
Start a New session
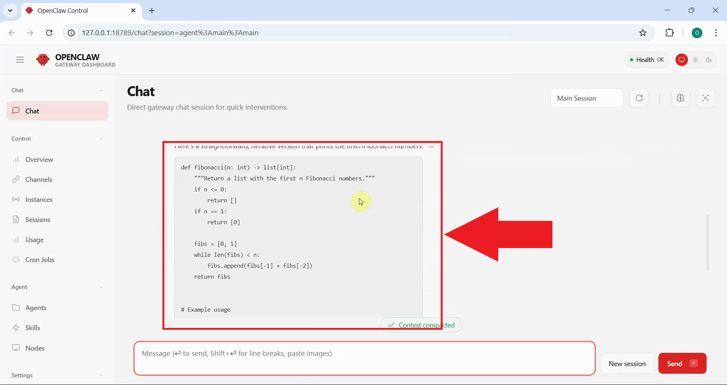coord(627,363)
